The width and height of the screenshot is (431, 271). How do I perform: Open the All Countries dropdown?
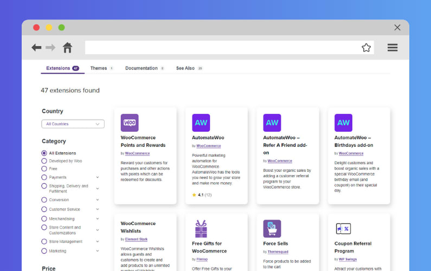coord(73,124)
